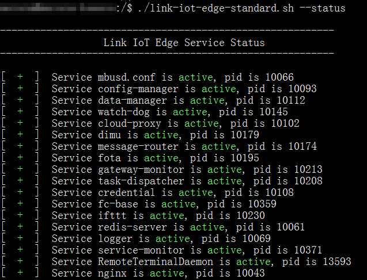Select service name task-dispatcher
The height and width of the screenshot is (280, 367).
tap(141, 181)
